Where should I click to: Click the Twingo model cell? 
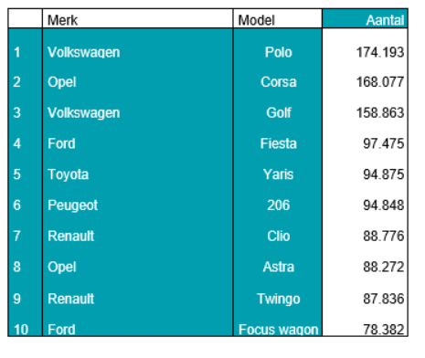pyautogui.click(x=278, y=299)
